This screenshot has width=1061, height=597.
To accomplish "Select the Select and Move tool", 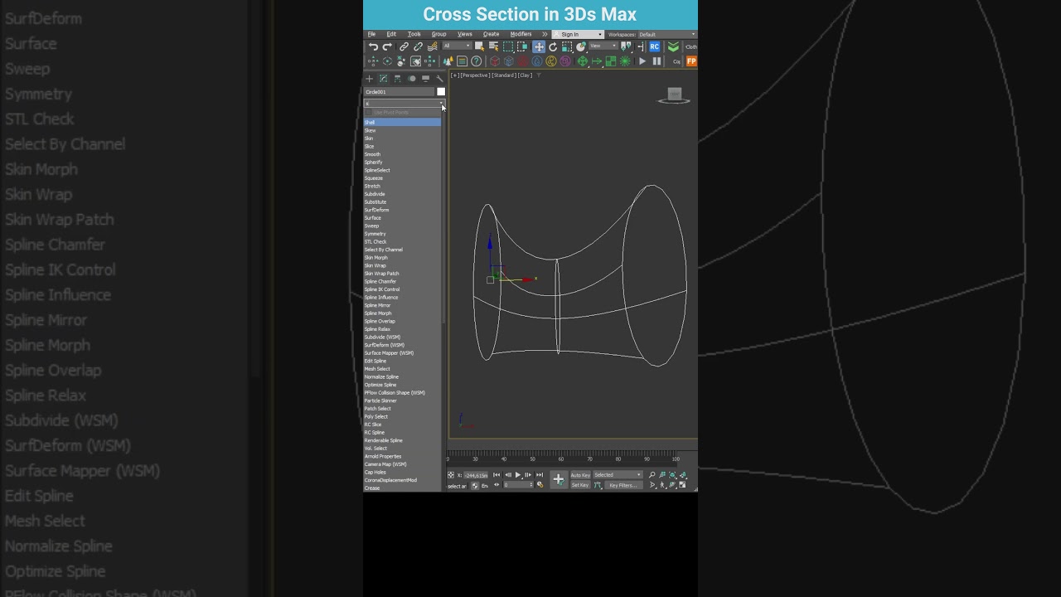I will [540, 47].
